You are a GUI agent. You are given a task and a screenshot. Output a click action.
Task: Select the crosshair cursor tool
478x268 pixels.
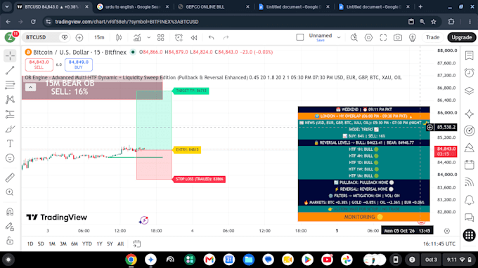[10, 55]
